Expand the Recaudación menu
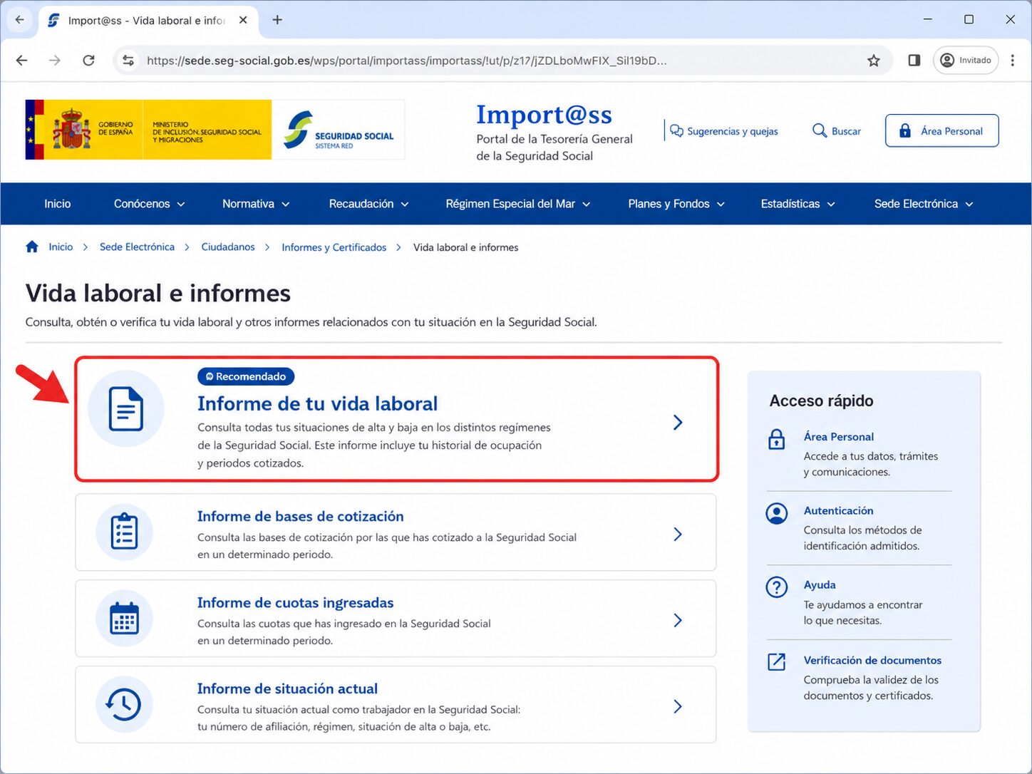 point(368,204)
